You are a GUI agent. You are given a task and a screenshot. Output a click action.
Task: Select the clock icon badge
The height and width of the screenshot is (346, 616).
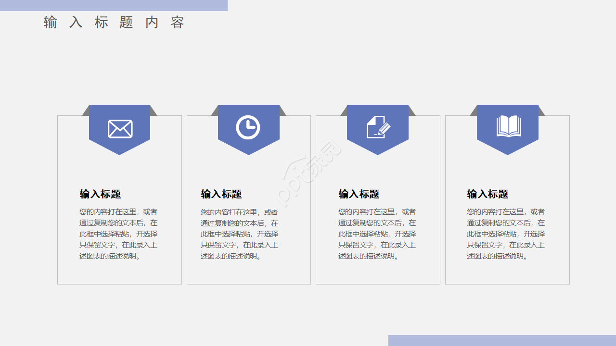click(248, 127)
